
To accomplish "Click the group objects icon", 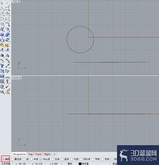I will 2,71.
